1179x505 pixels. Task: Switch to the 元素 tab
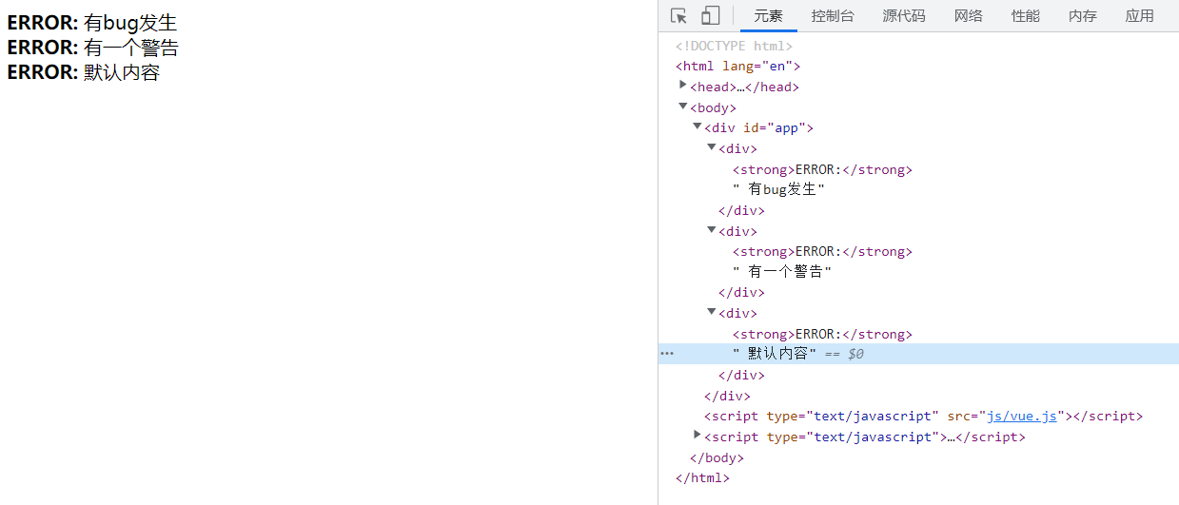(768, 16)
